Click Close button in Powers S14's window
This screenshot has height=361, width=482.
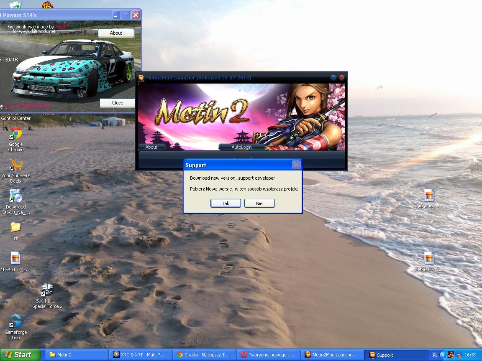coord(118,102)
